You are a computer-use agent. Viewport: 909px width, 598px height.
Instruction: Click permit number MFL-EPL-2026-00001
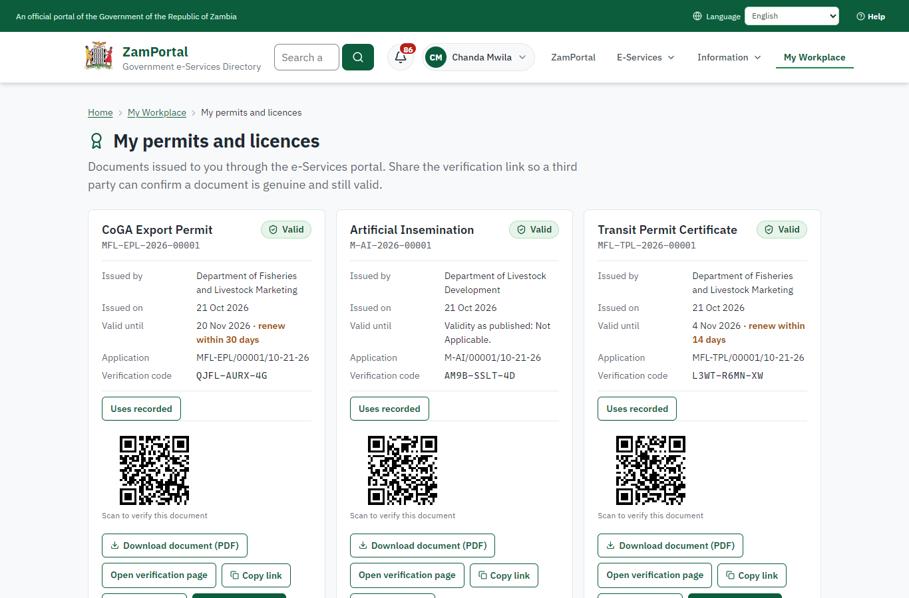click(151, 245)
